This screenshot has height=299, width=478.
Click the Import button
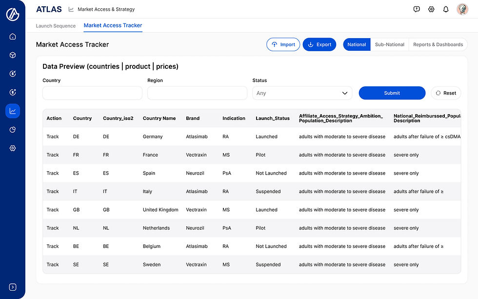click(283, 44)
